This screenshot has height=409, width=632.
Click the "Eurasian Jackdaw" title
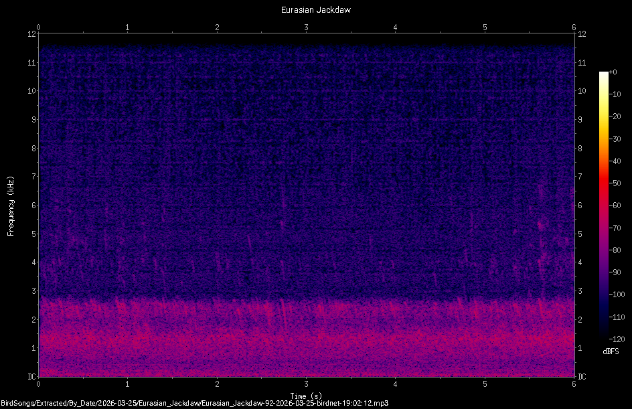(x=315, y=9)
